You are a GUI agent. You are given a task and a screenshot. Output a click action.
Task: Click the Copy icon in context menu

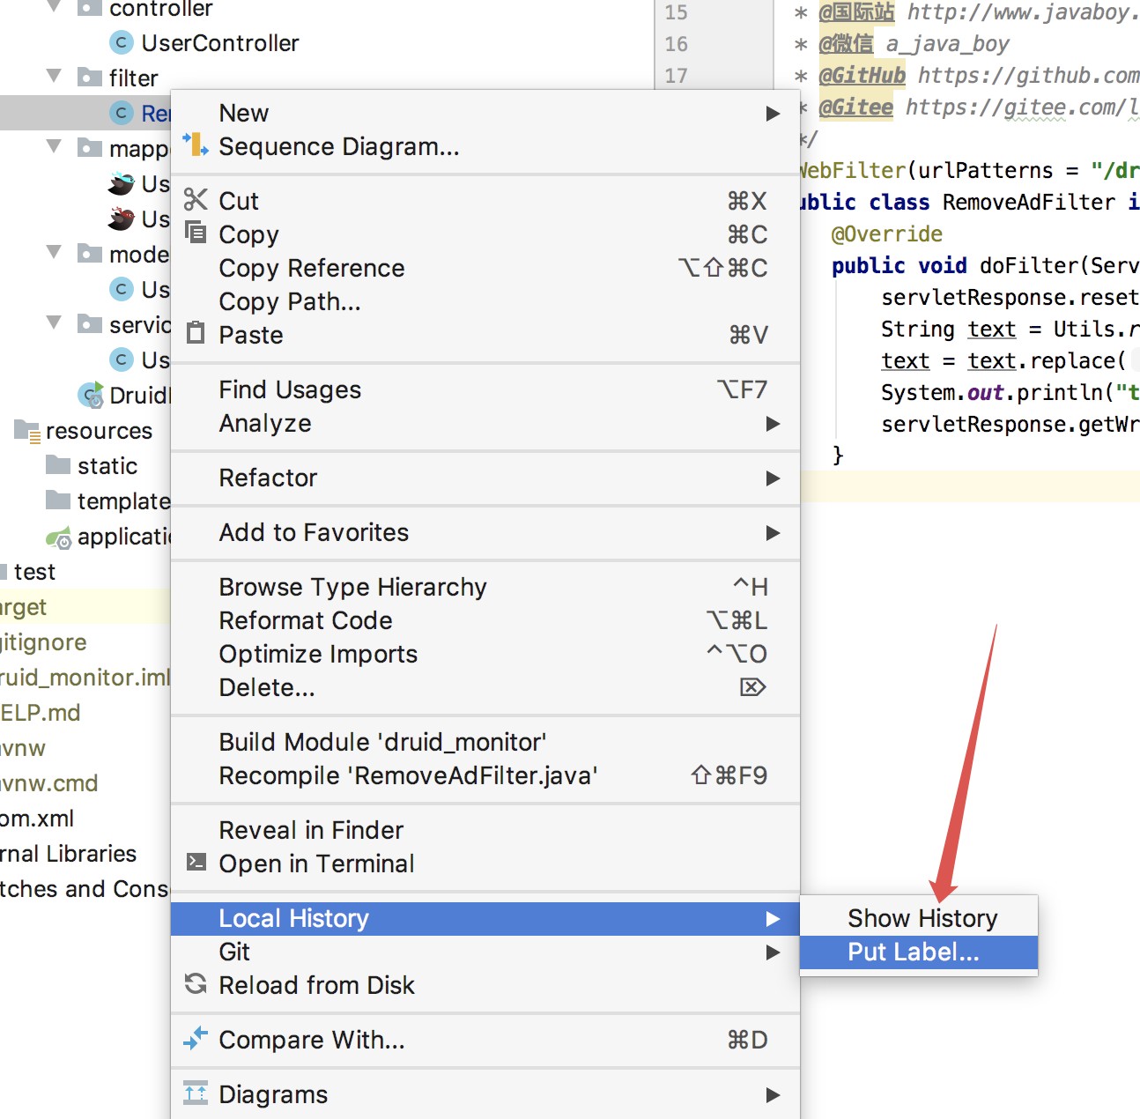(196, 233)
